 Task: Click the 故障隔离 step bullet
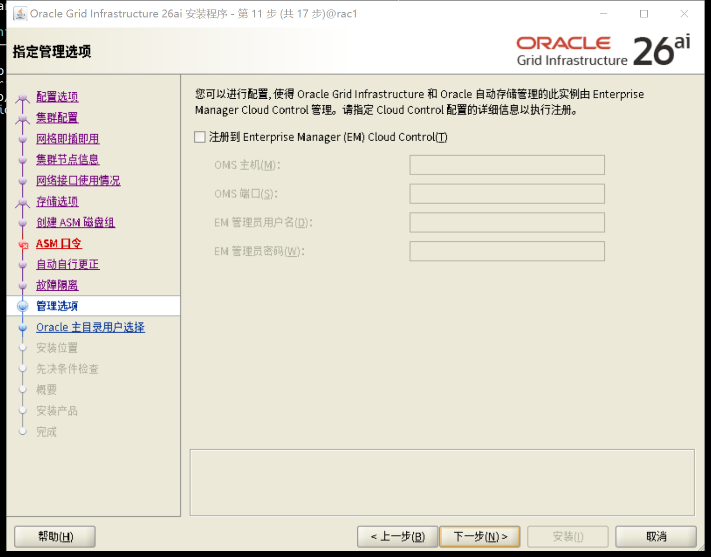(x=22, y=286)
